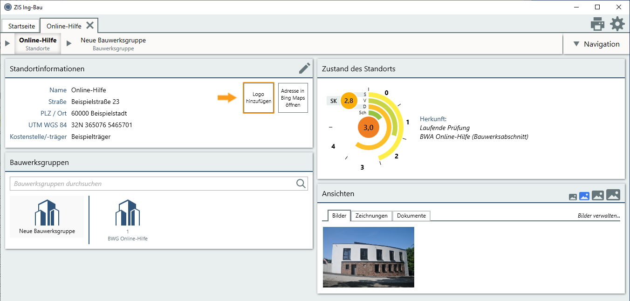Screen dimensions: 630x301
Task: Select the highlighted blue image size icon
Action: pos(584,196)
